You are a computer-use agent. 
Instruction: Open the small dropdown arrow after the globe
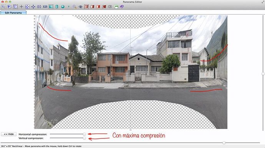coord(69,7)
